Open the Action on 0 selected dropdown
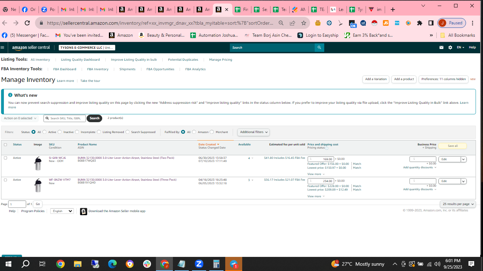The height and width of the screenshot is (271, 483). pos(20,118)
